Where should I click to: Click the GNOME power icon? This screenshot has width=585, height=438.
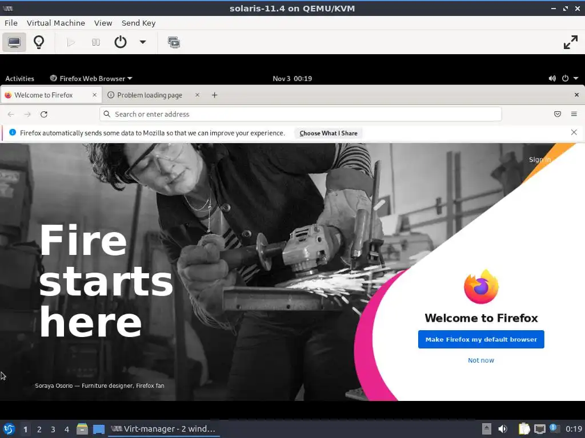565,79
